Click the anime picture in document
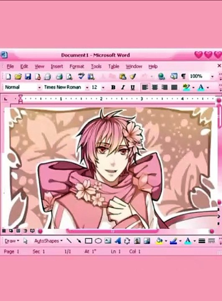The image size is (222, 301). [x=111, y=168]
